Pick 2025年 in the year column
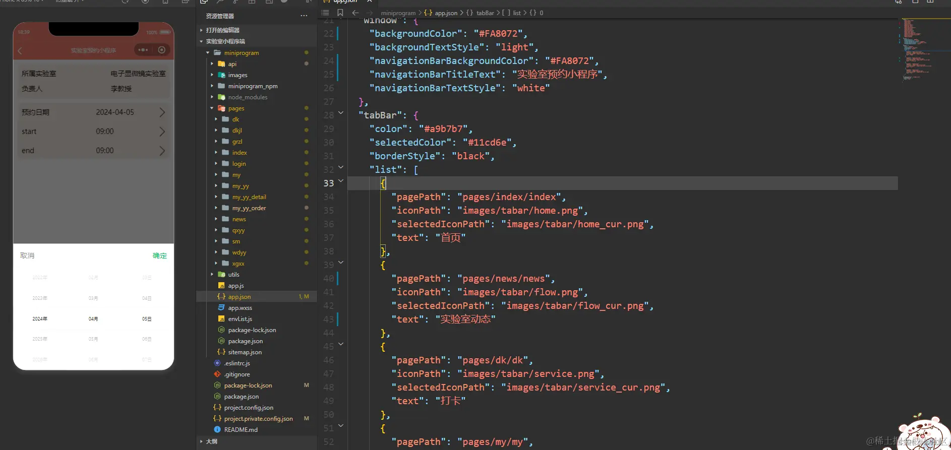Viewport: 951px width, 450px height. click(x=40, y=339)
